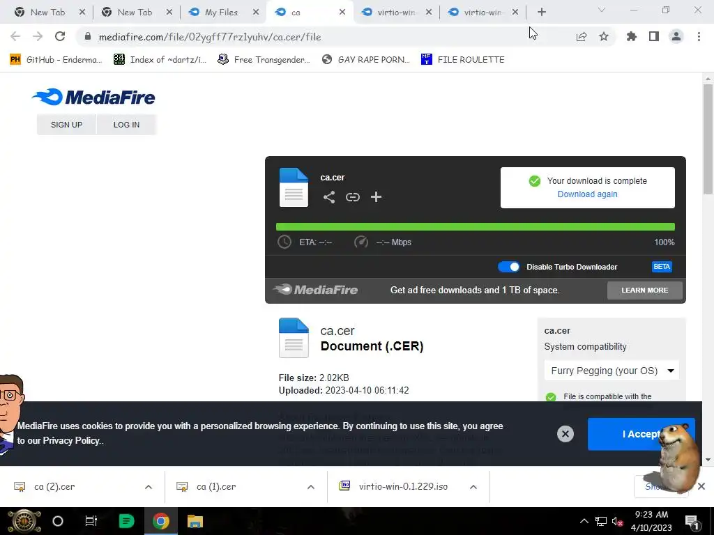714x535 pixels.
Task: Open the Start menu
Action: pos(24,521)
